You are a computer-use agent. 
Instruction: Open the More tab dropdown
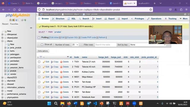coord(183,18)
